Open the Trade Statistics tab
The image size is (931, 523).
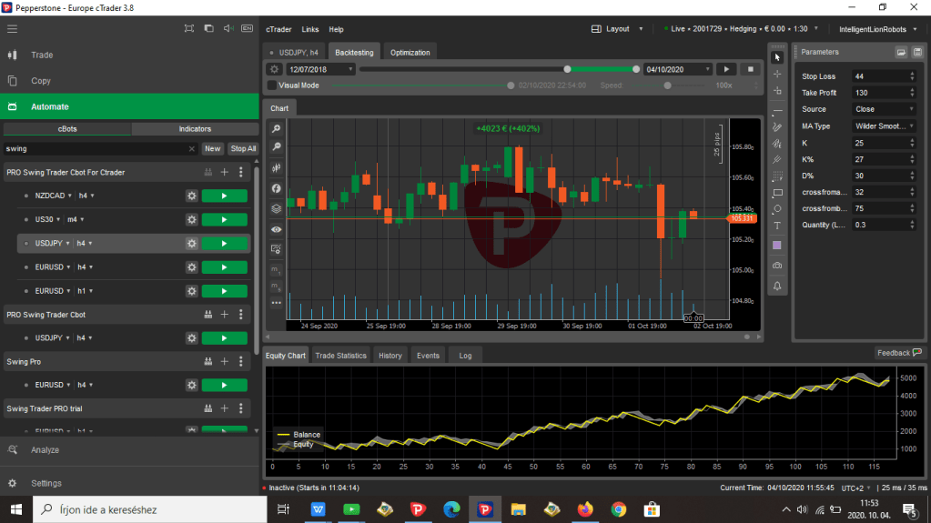(x=340, y=356)
